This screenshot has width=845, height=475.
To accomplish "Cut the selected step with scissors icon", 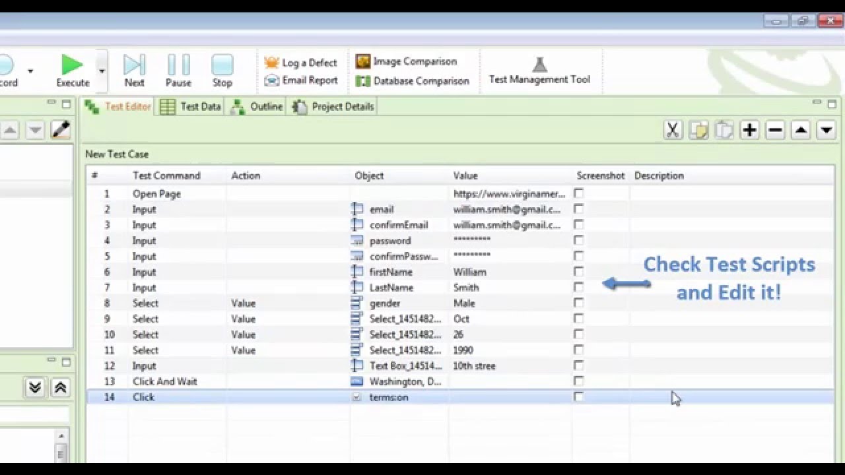I will 673,130.
